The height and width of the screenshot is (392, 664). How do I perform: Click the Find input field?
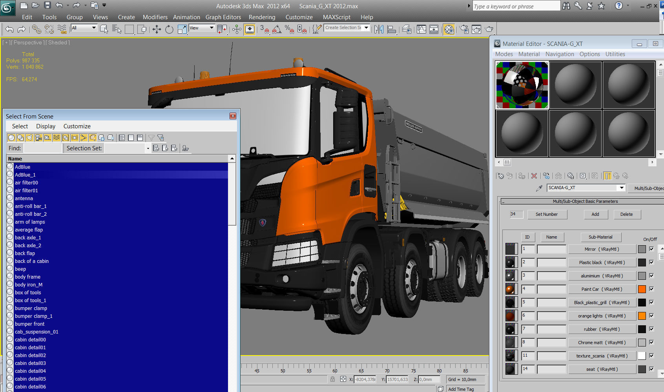(x=42, y=148)
